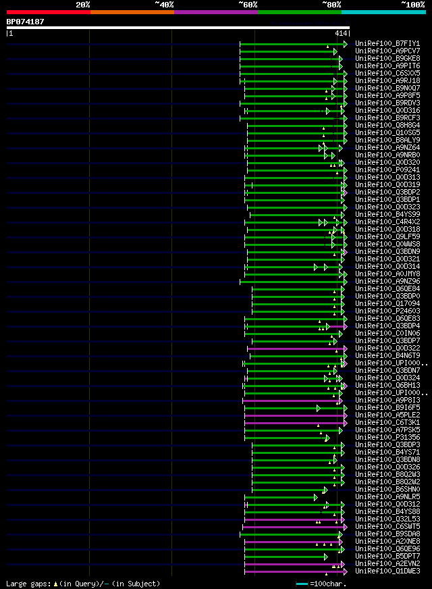Open hit UniRef100_B7FIY1
432x589 pixels.
(387, 44)
